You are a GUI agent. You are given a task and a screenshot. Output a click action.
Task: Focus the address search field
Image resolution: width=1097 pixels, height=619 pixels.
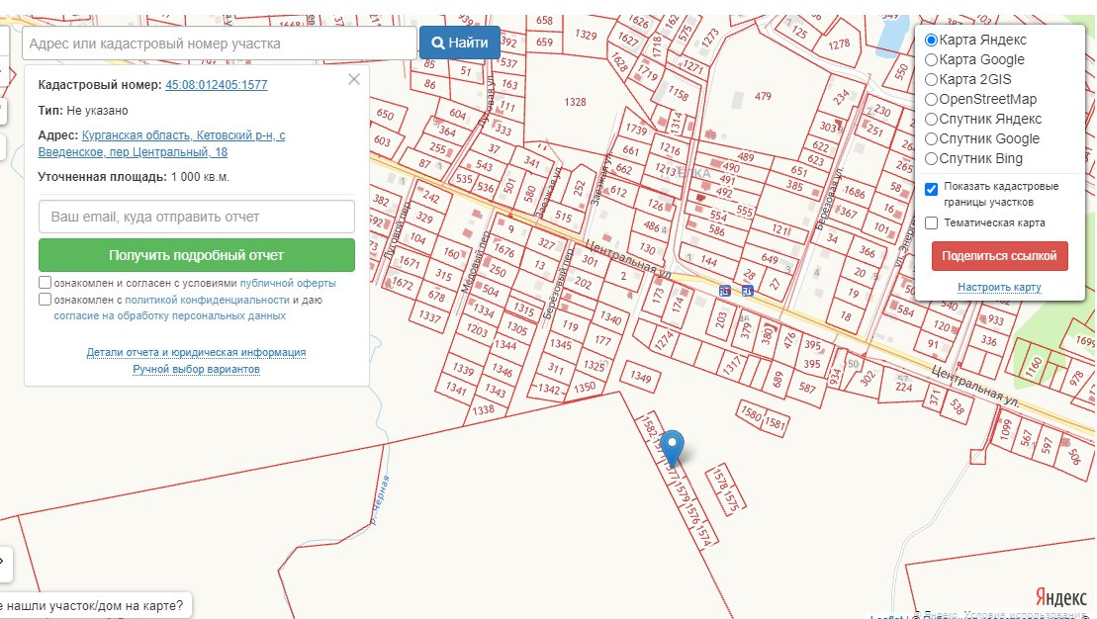tap(219, 44)
